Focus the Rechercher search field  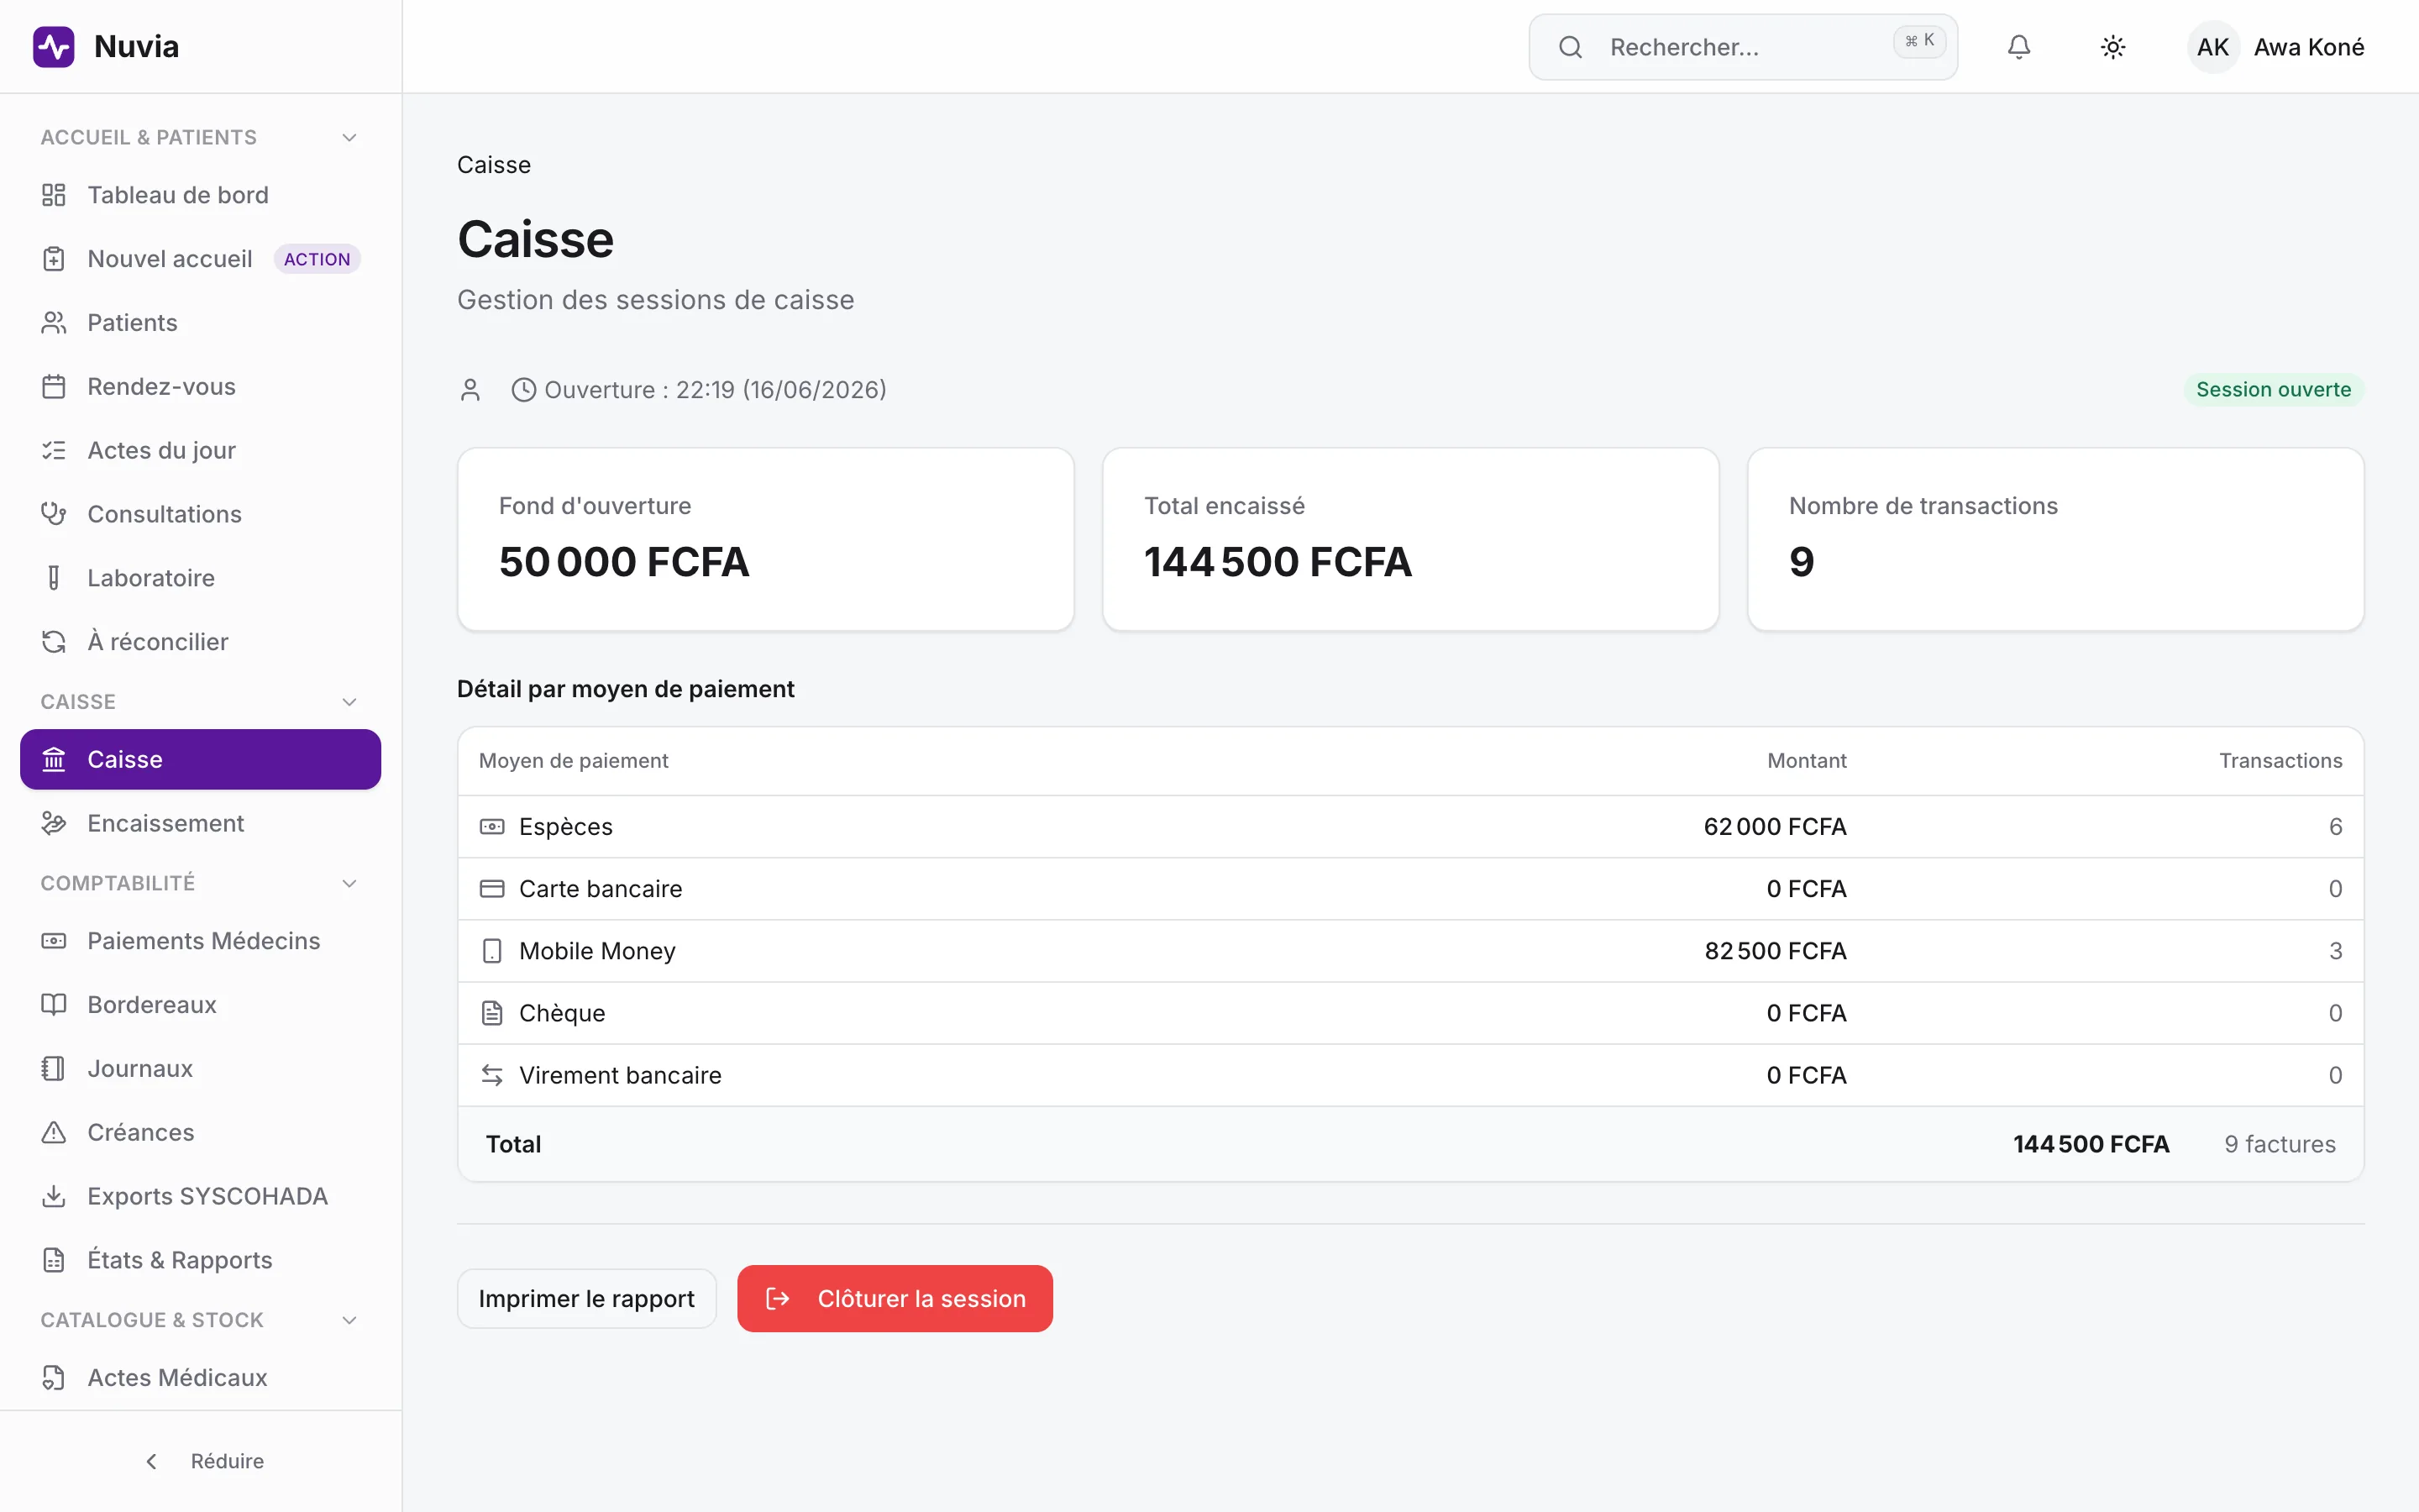pyautogui.click(x=1744, y=47)
